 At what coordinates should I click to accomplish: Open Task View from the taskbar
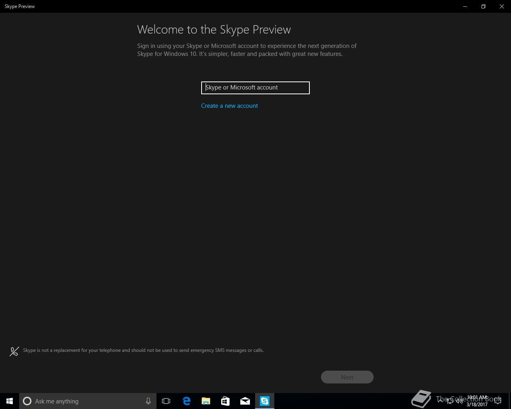click(x=166, y=401)
